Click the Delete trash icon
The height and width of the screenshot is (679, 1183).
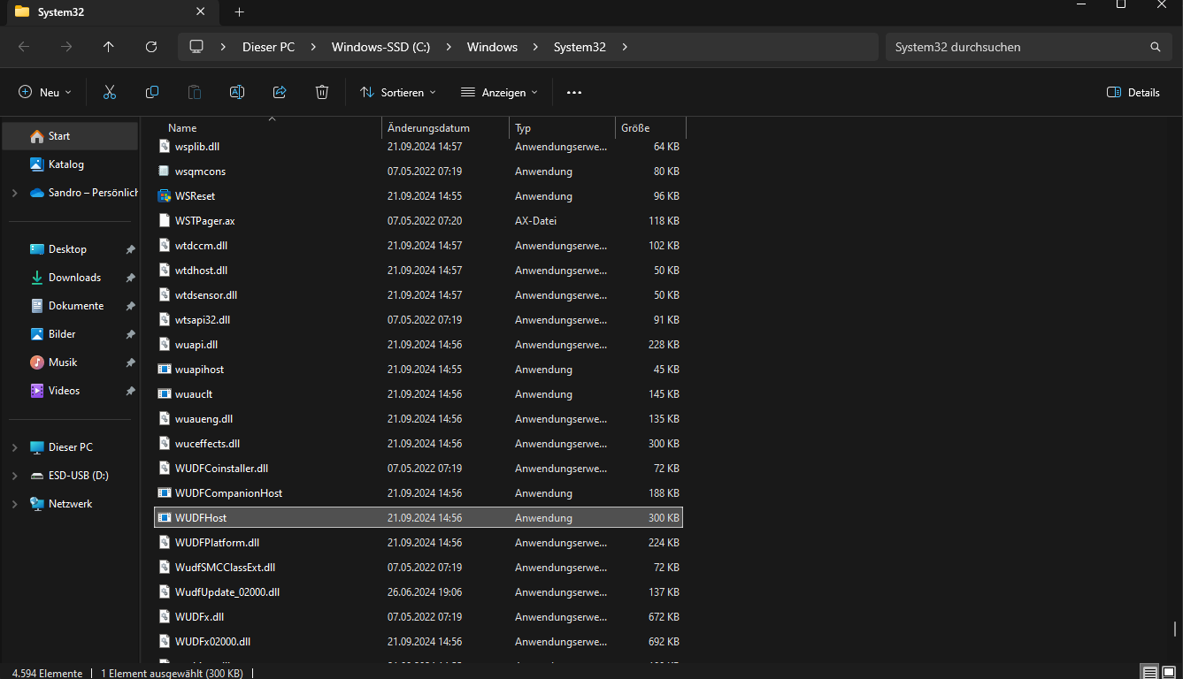322,92
